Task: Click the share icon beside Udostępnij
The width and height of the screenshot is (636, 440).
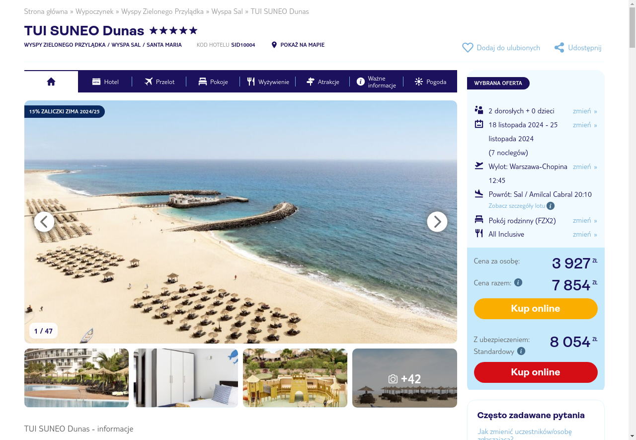Action: (x=559, y=48)
